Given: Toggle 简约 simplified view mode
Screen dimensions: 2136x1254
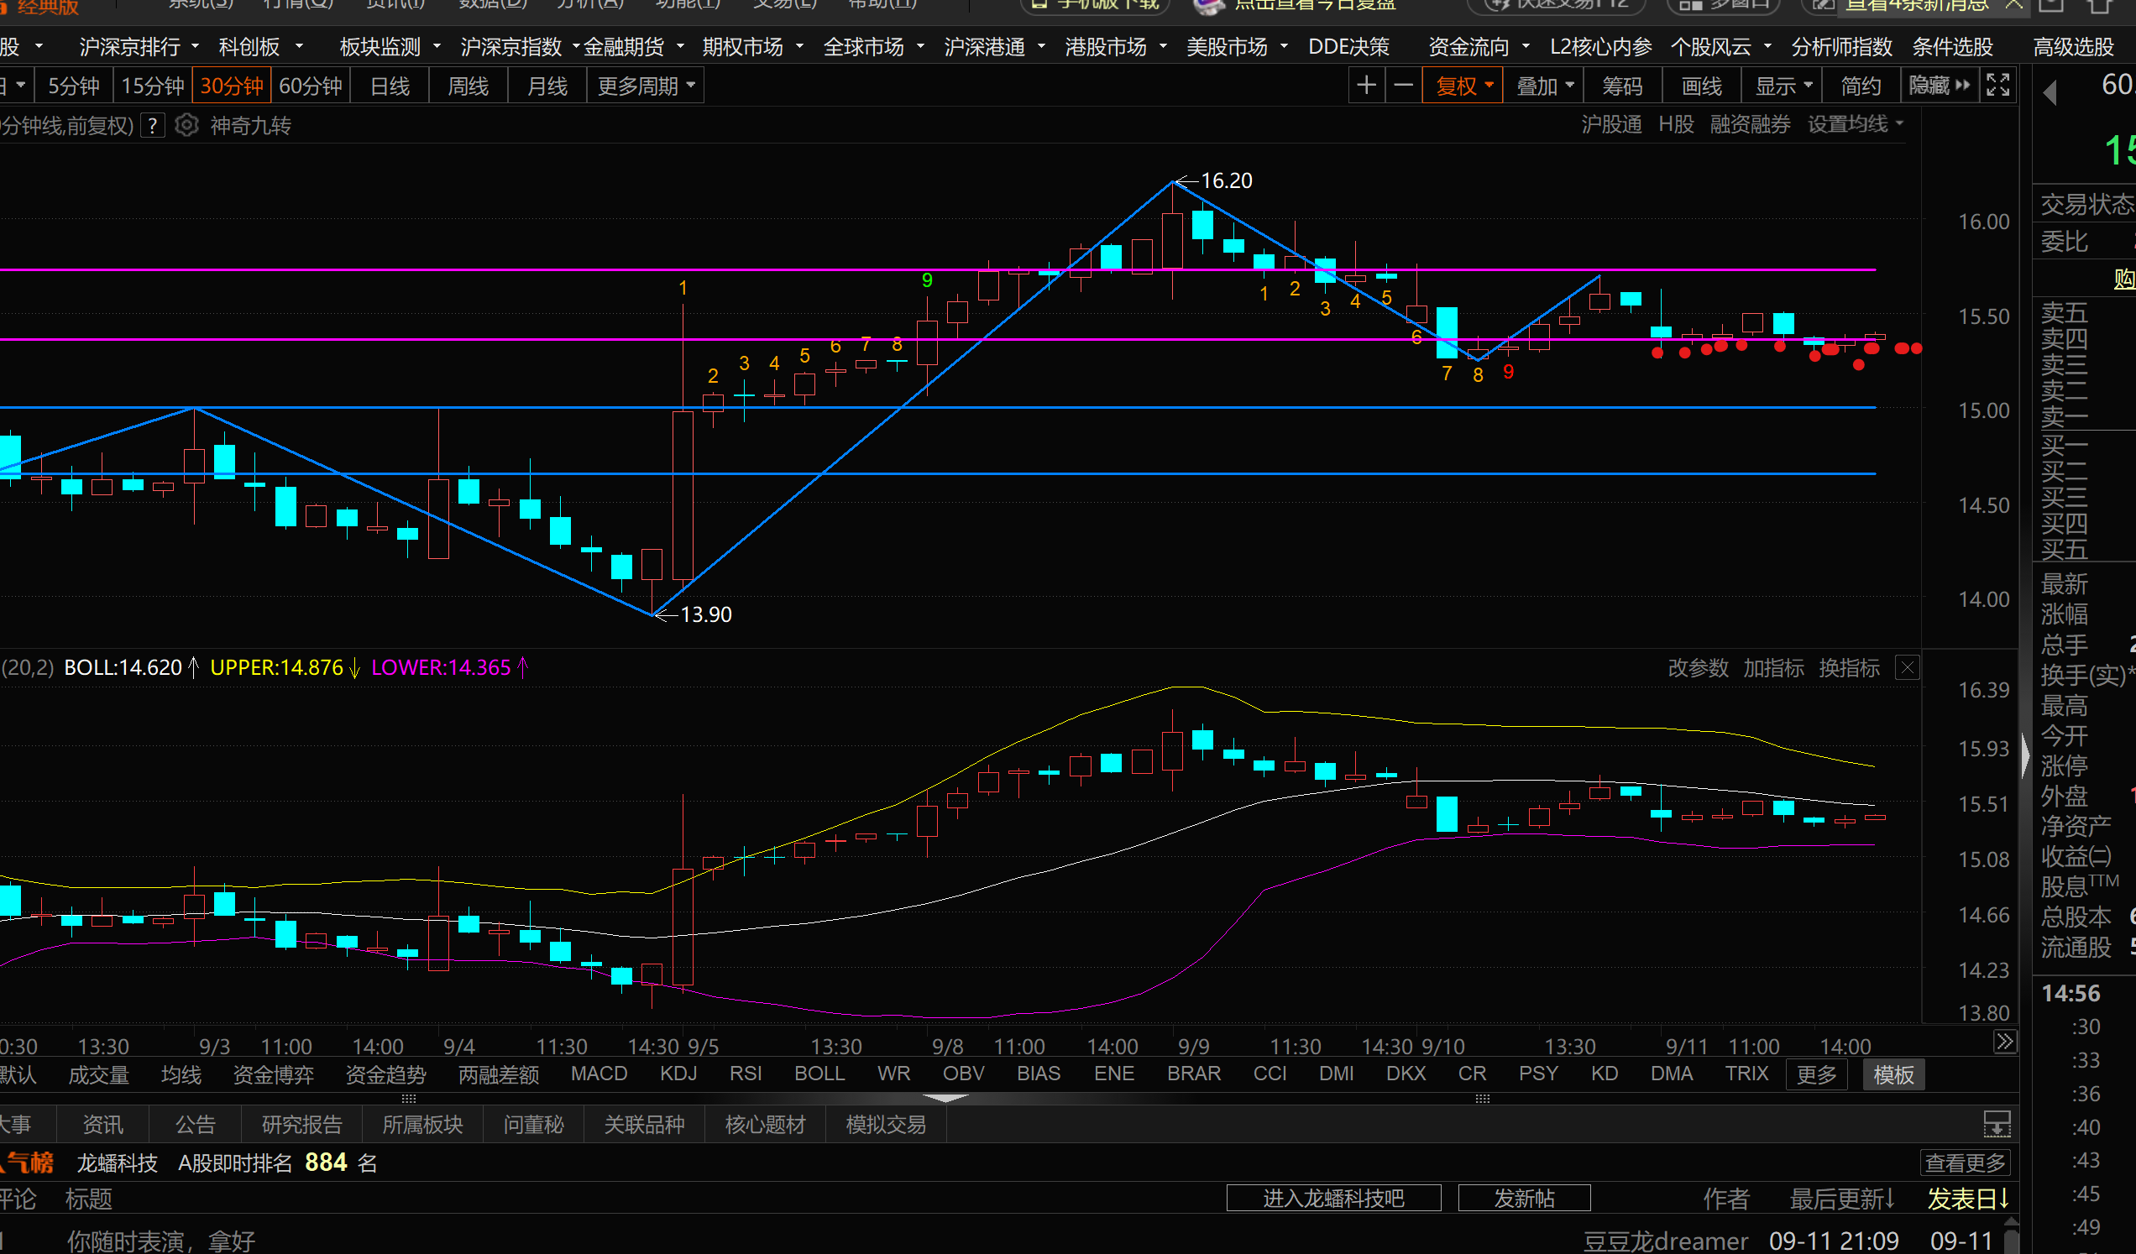Looking at the screenshot, I should point(1861,86).
